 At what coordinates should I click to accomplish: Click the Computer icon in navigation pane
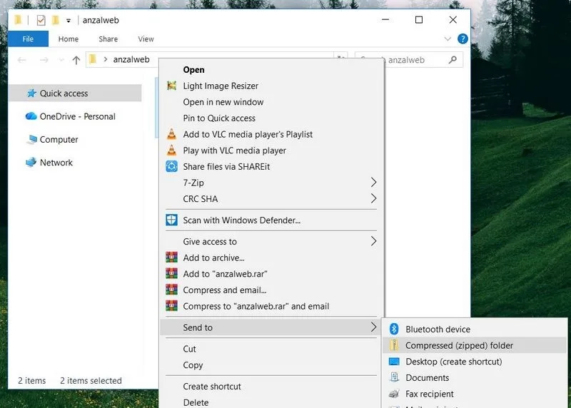click(x=31, y=139)
